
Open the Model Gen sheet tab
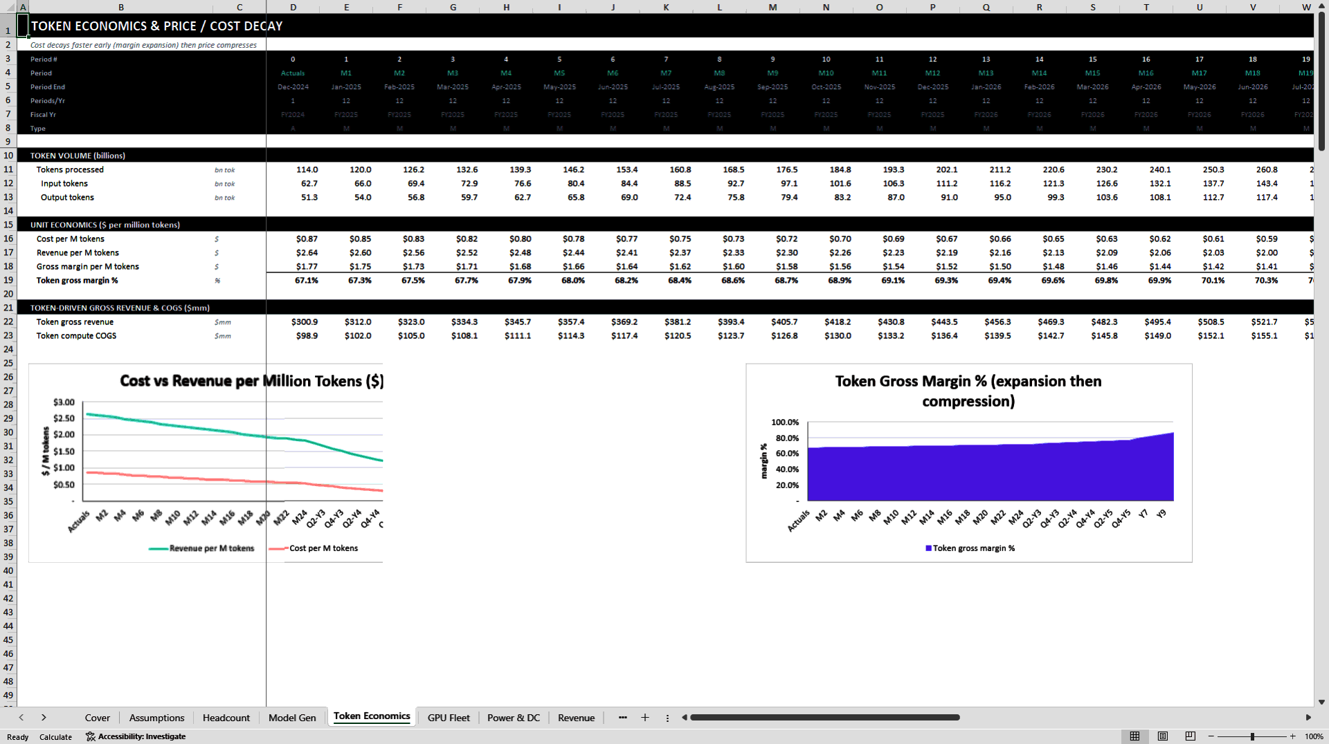[292, 718]
